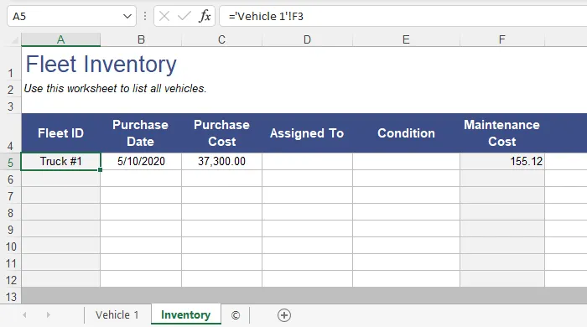Image resolution: width=587 pixels, height=327 pixels.
Task: Click the Purchase Date header cell
Action: [141, 133]
